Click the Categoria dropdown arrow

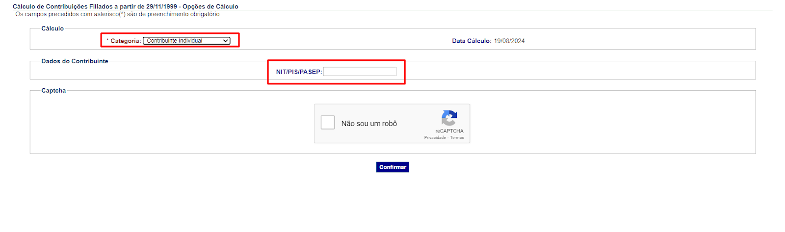226,41
